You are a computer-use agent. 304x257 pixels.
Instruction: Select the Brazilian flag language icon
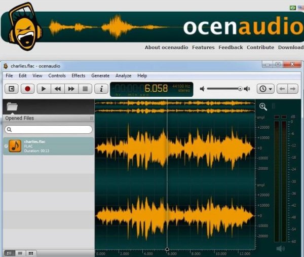click(x=293, y=8)
